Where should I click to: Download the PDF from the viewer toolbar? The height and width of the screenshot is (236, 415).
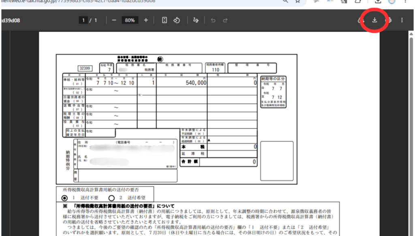374,20
